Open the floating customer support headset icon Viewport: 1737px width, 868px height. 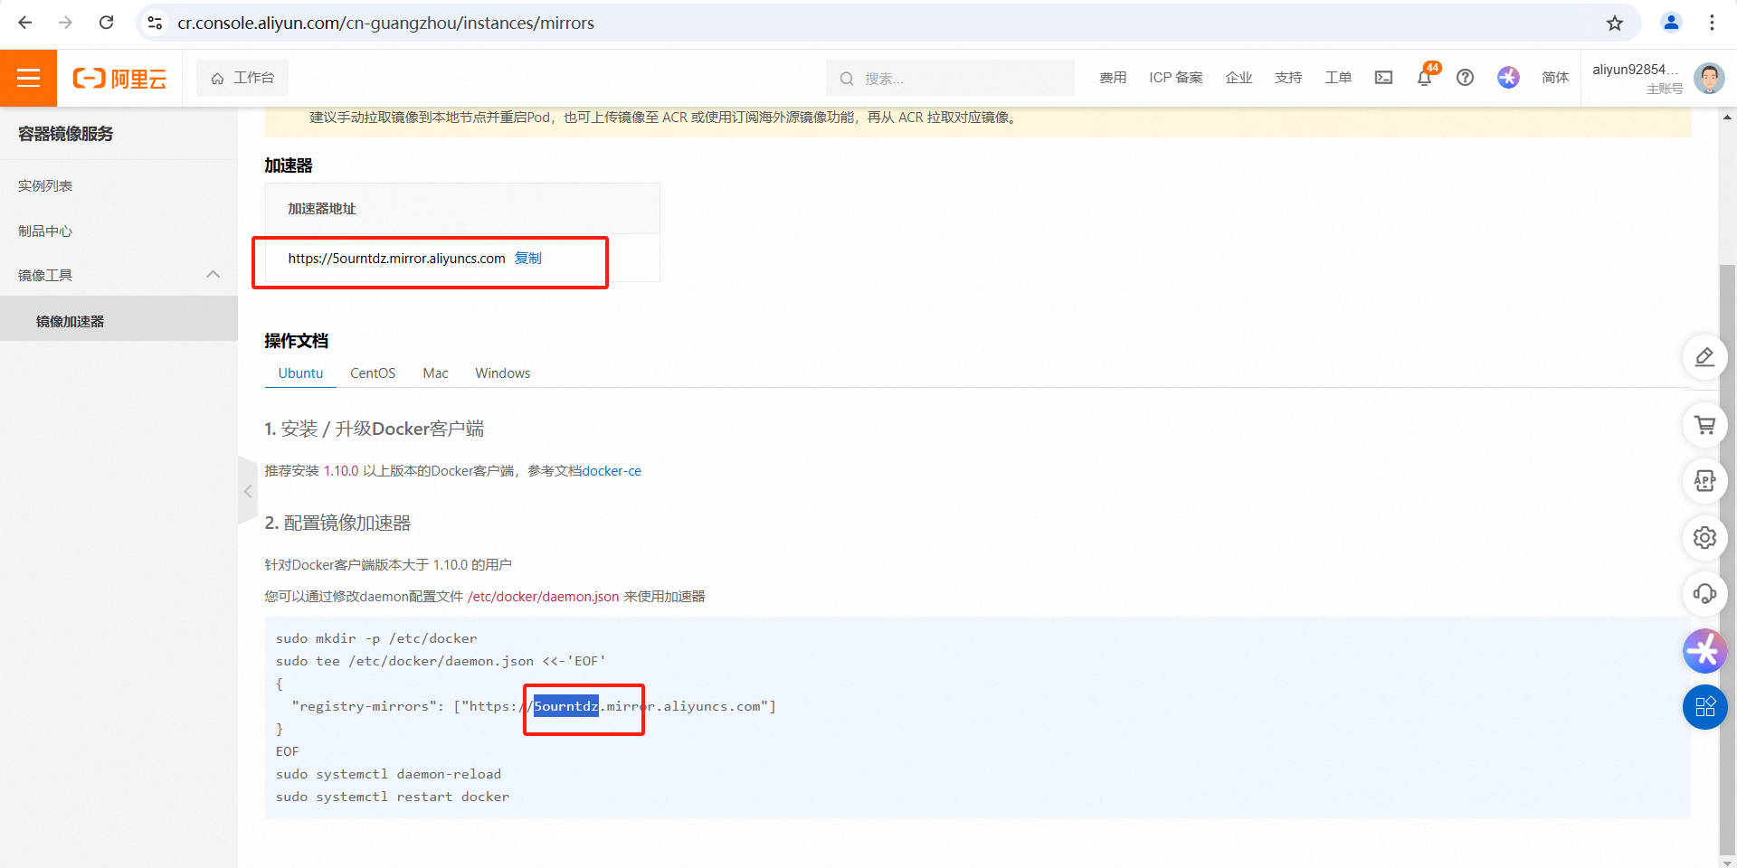pyautogui.click(x=1704, y=594)
